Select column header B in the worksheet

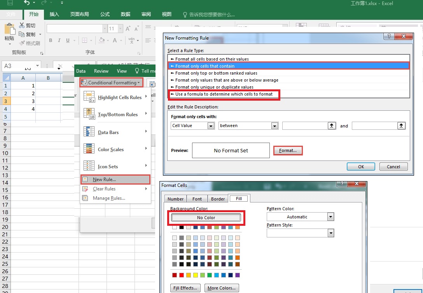coord(48,78)
